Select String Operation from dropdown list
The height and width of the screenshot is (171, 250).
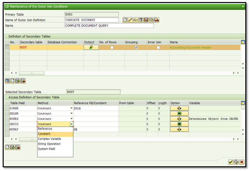coord(49,144)
